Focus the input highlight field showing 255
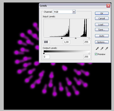This screenshot has height=111, width=114. 87,42
